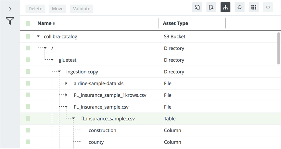Click the export file icon

point(211,7)
